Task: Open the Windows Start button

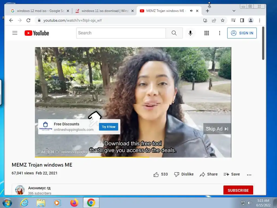Action: pyautogui.click(x=7, y=203)
